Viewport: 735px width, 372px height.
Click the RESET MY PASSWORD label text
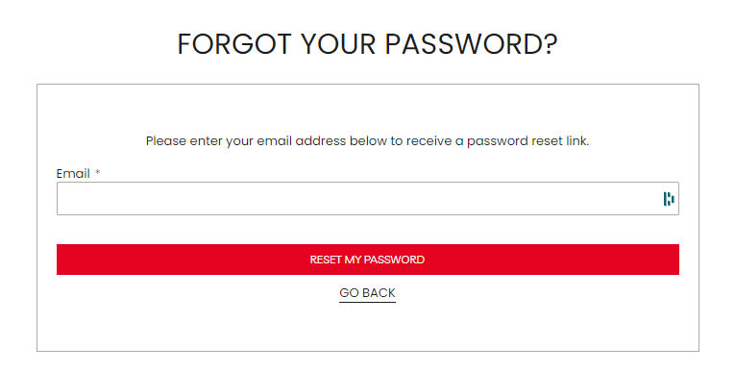[x=367, y=260]
